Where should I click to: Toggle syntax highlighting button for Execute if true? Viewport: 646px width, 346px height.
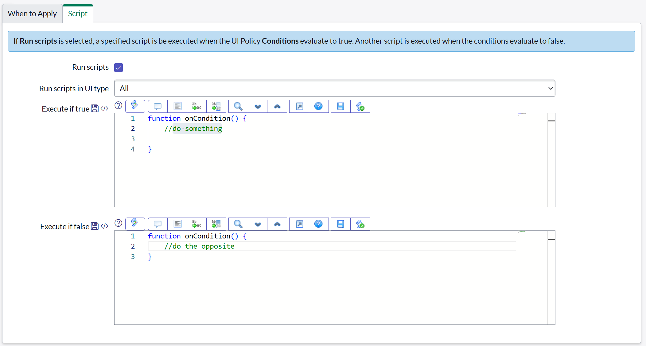point(135,106)
